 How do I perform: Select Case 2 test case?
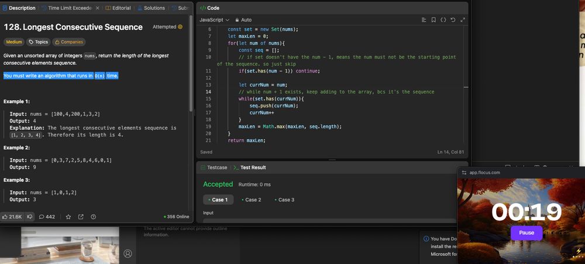tap(252, 200)
